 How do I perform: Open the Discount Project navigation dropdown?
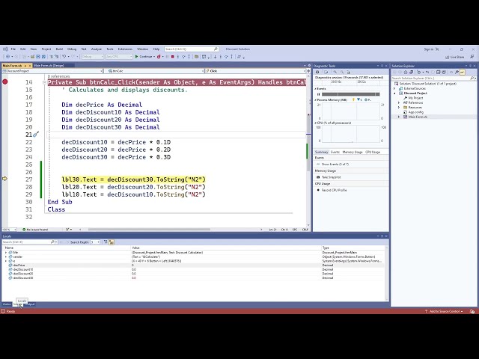[52, 71]
